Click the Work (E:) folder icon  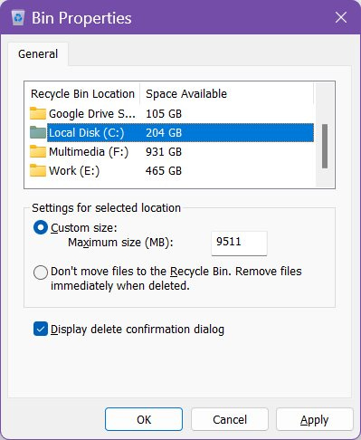[38, 170]
